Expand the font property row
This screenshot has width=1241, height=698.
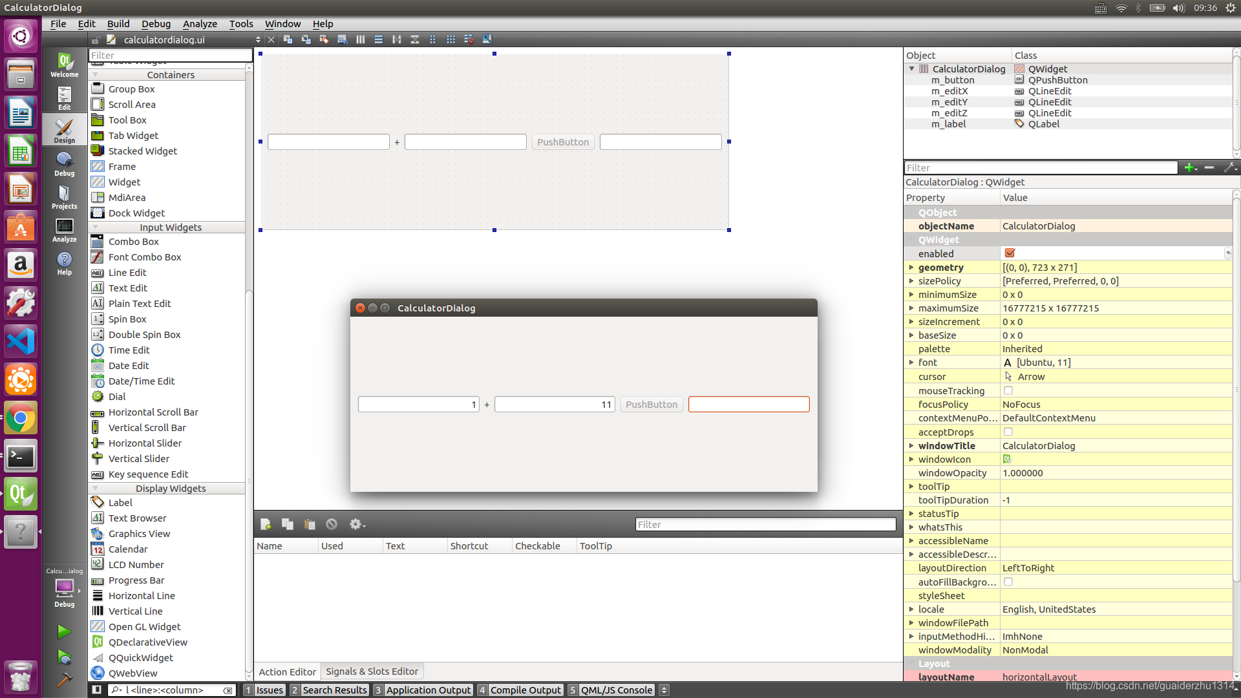[911, 362]
